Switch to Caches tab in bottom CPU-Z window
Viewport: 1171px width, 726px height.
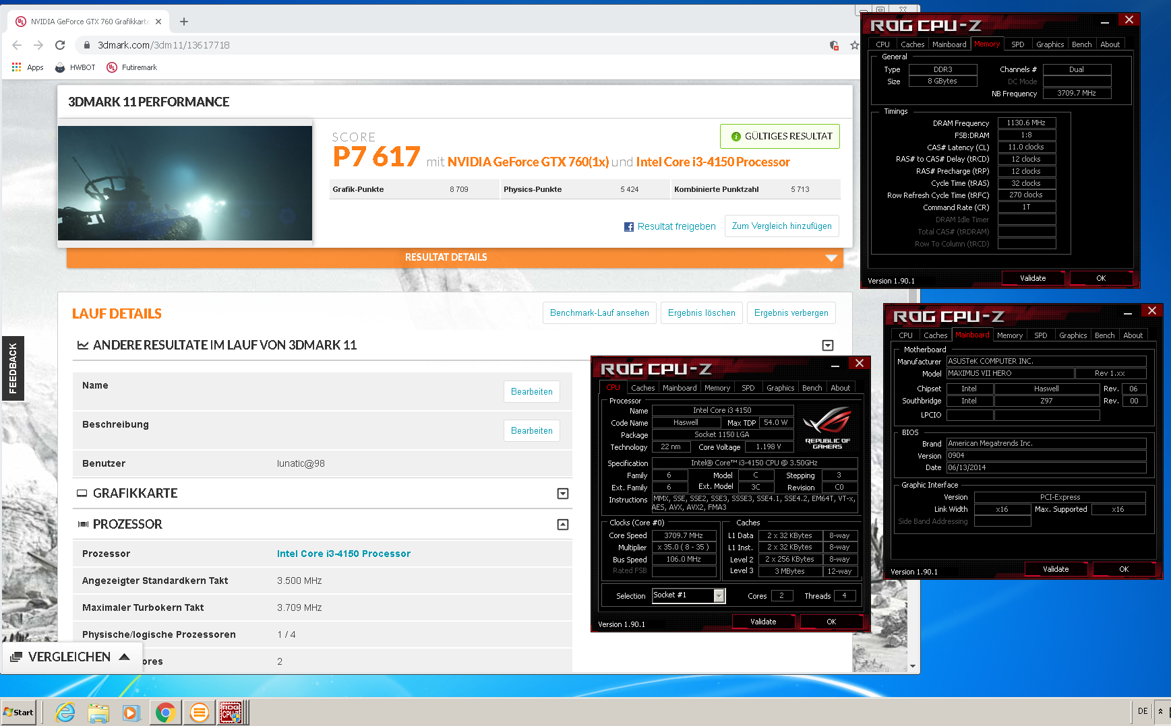(642, 388)
